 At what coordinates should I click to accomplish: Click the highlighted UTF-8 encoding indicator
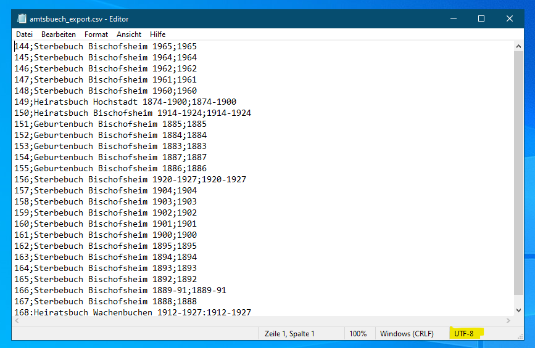pyautogui.click(x=464, y=333)
